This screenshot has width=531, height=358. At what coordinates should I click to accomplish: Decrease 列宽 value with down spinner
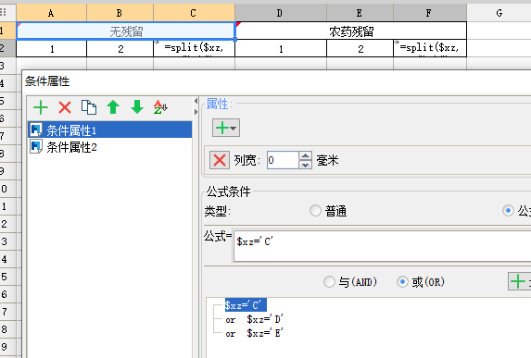coord(306,165)
